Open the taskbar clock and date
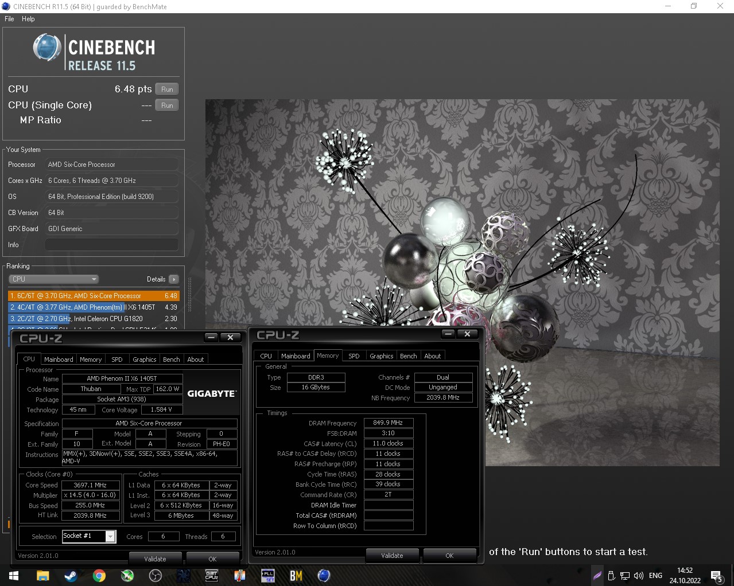 point(685,576)
